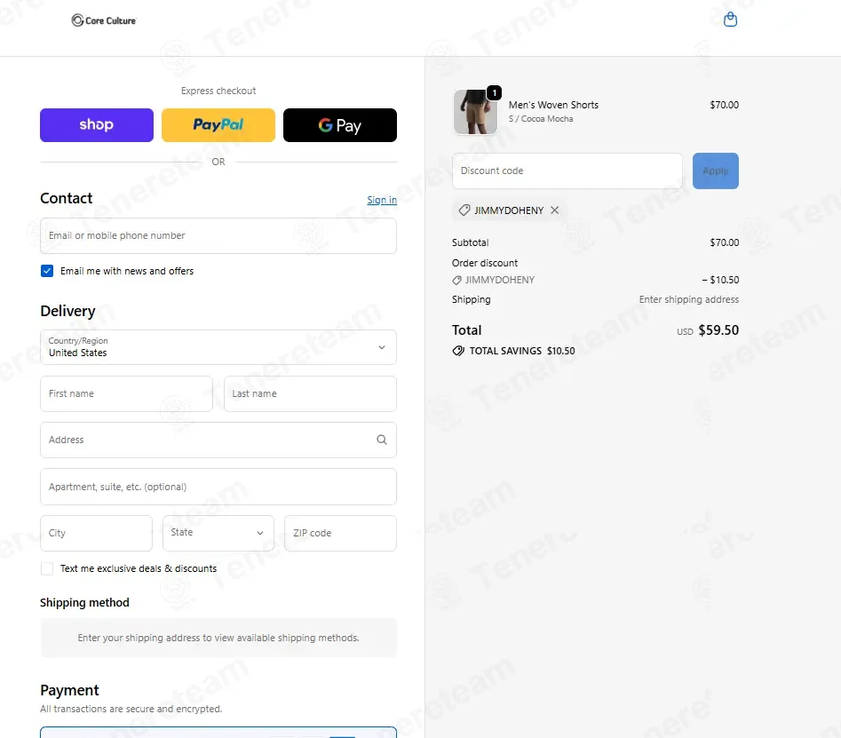Click the JIMMYDOHENY label under Order discount
841x738 pixels.
499,280
